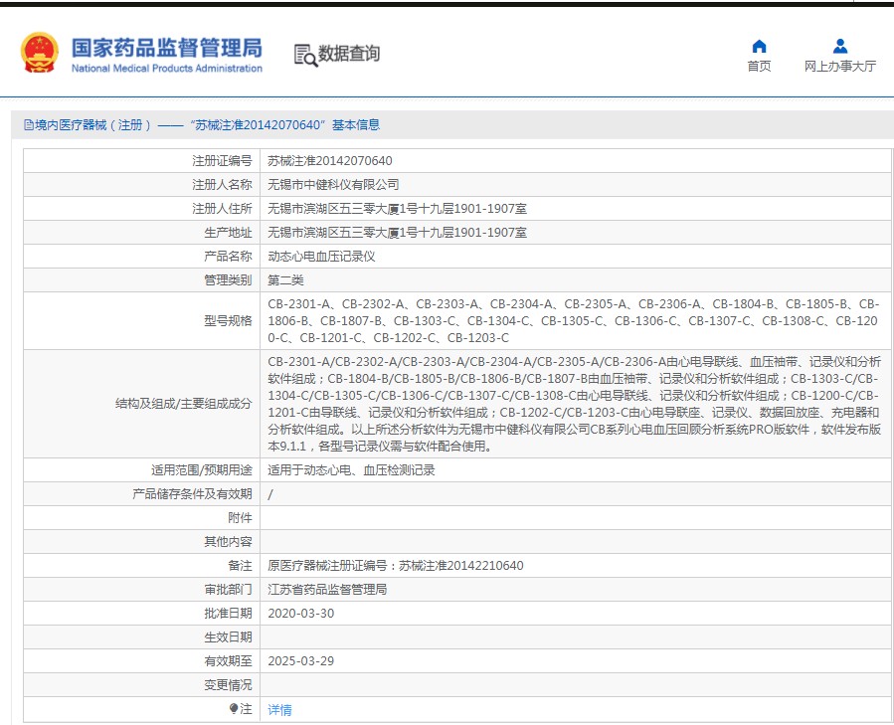The height and width of the screenshot is (725, 894).
Task: Select 适用于动态心电、血压检测记录 text
Action: [x=351, y=470]
